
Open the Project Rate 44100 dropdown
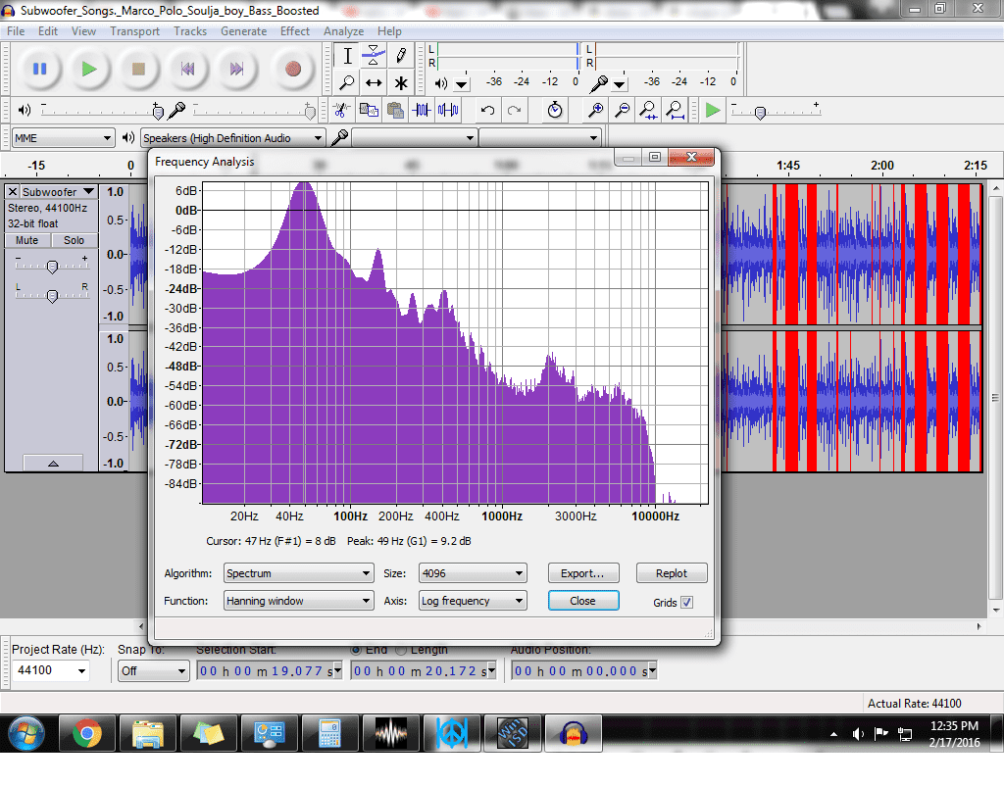click(51, 670)
